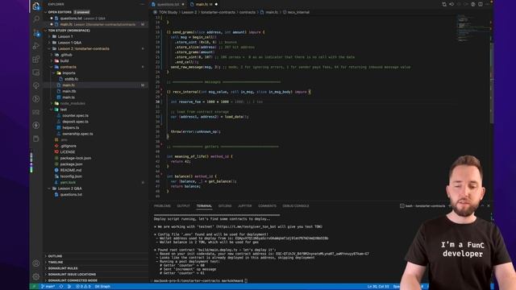Open editor 'More Actions' ellipsis
516x290 pixels.
click(x=488, y=4)
